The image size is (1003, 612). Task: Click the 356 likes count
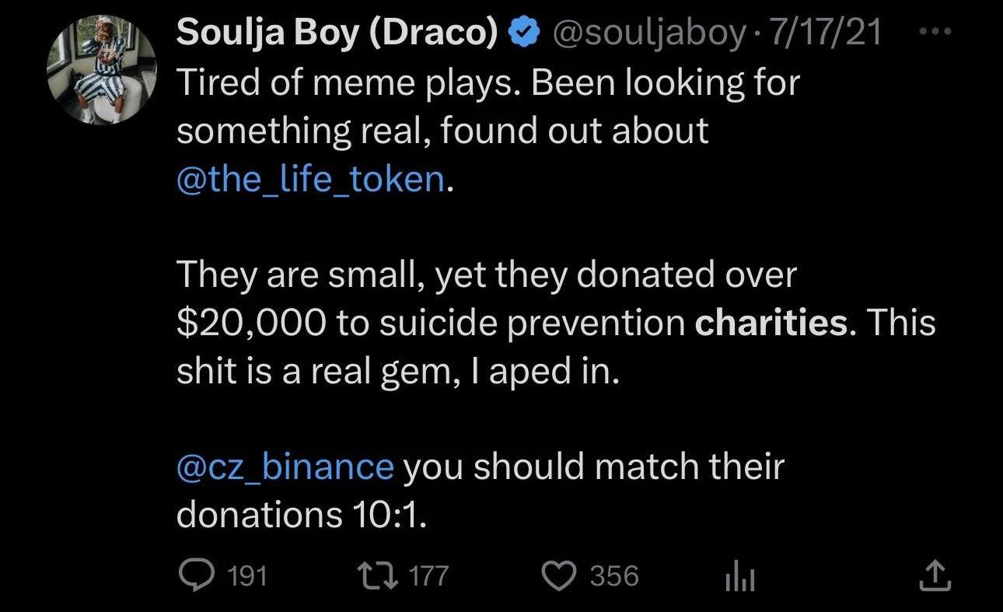point(614,576)
